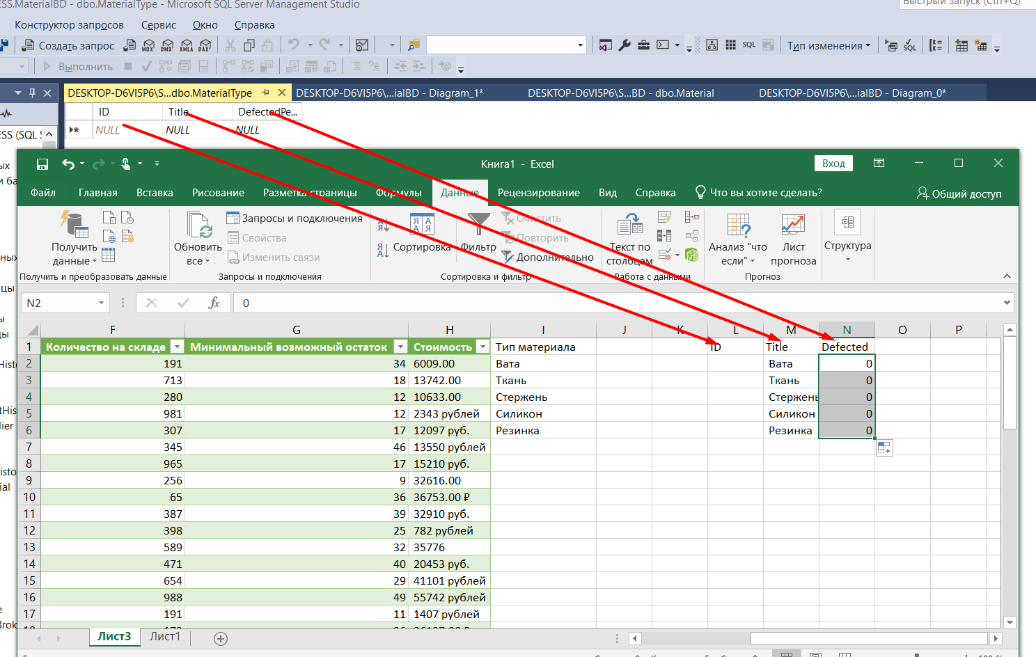Select the Лист1 sheet tab

165,637
